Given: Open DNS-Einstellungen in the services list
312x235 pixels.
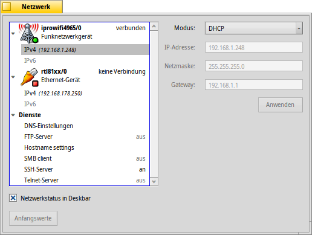Looking at the screenshot, I should 79,126.
